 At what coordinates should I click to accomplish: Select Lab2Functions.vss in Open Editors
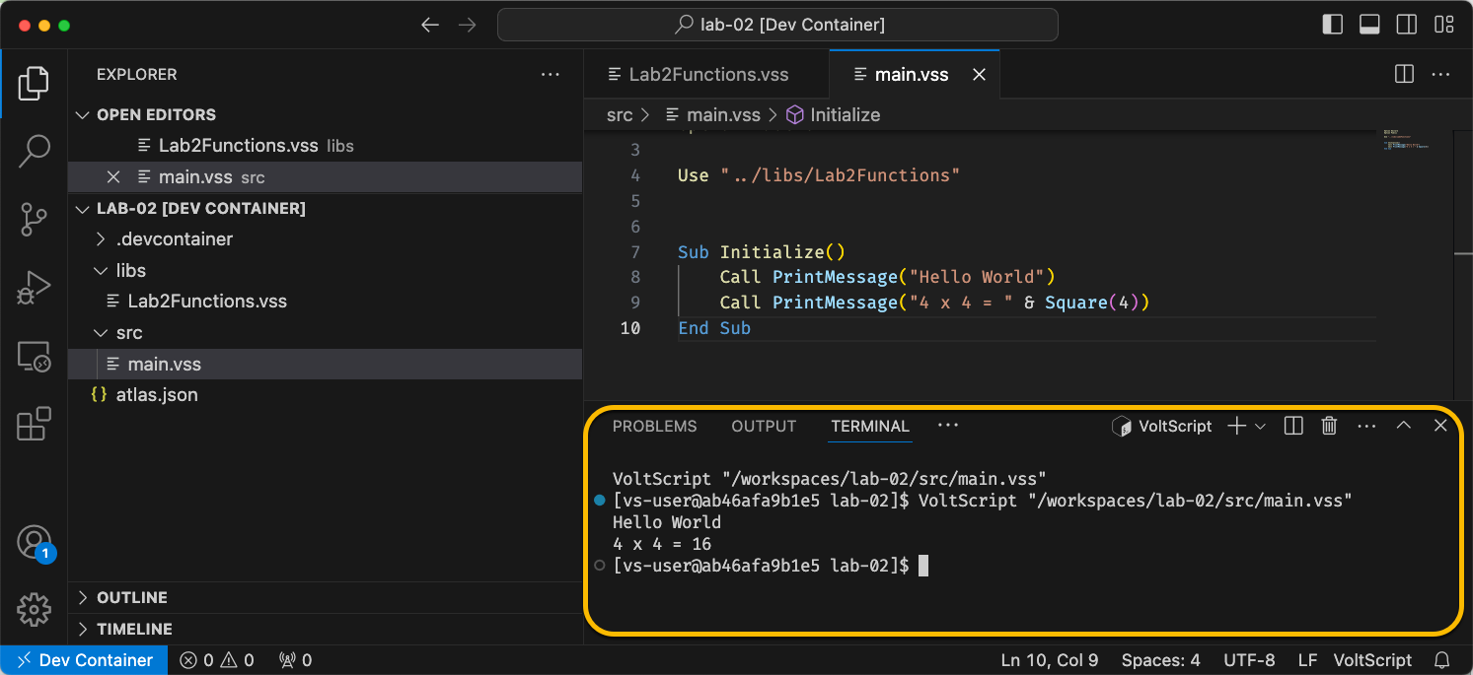click(x=325, y=146)
